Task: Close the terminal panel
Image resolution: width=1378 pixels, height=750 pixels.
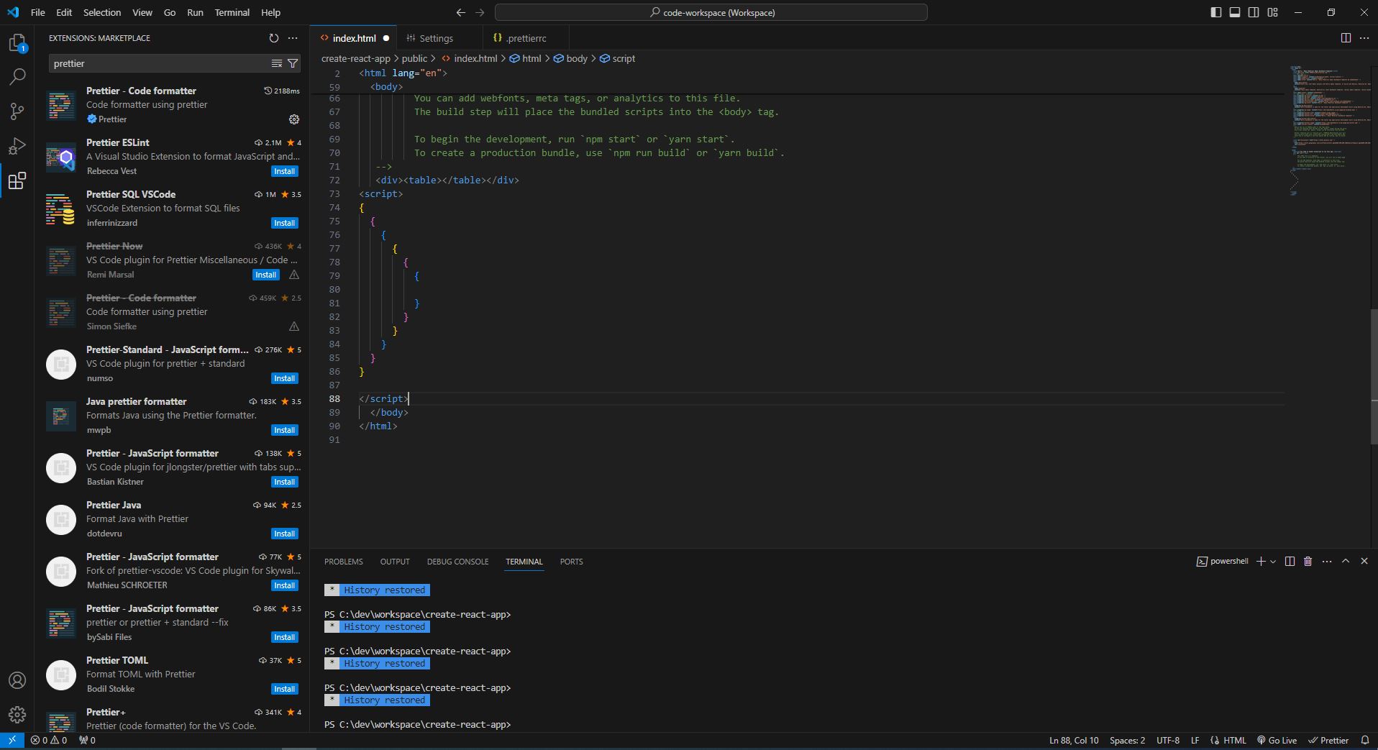Action: point(1364,561)
